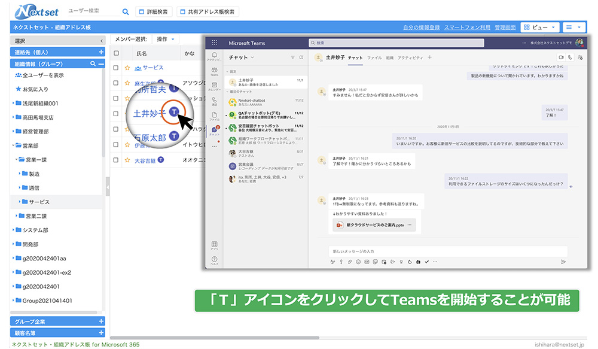The width and height of the screenshot is (598, 349).
Task: Expand the 浅尾新組織001 folder
Action: (13, 103)
